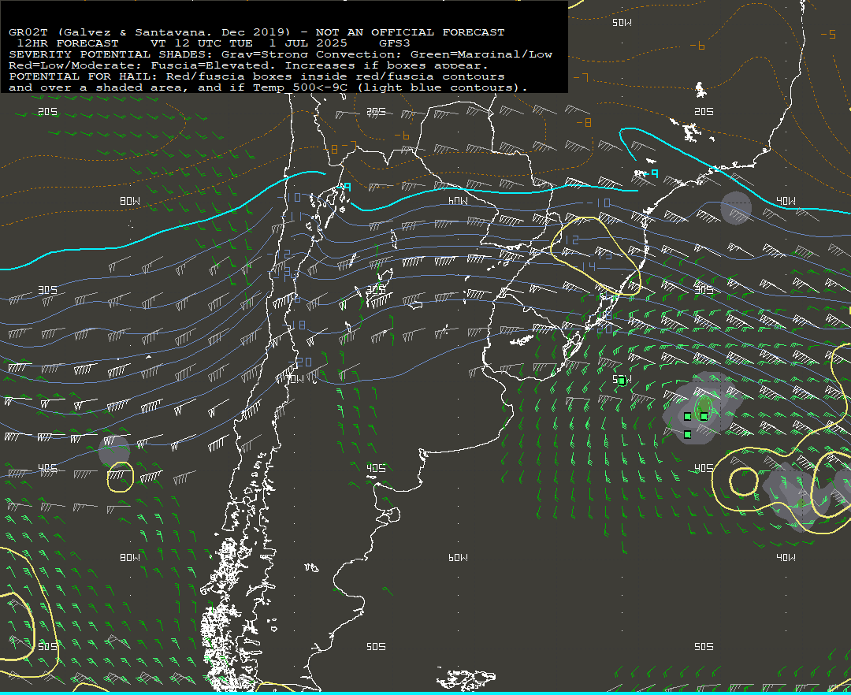Screen dimensions: 851x695
Task: Click the '20S' label over the Pacific
Action: pos(48,112)
